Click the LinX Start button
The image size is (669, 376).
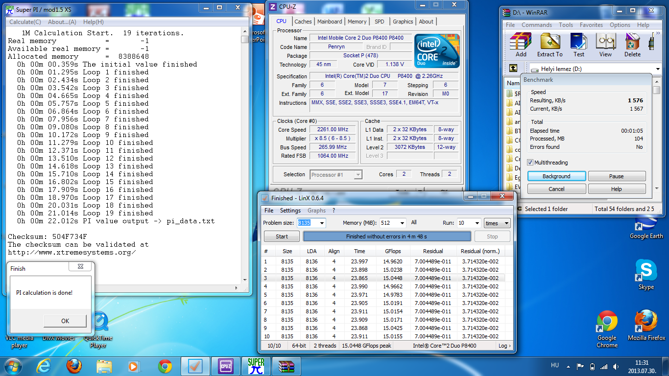(282, 236)
